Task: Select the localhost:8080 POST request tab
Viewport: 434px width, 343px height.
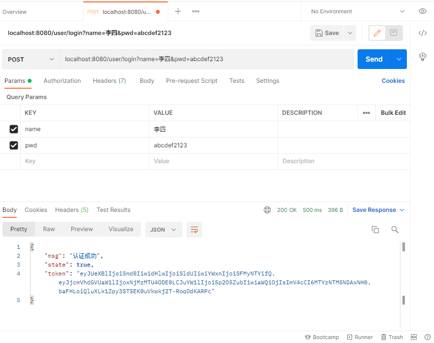Action: pos(125,12)
